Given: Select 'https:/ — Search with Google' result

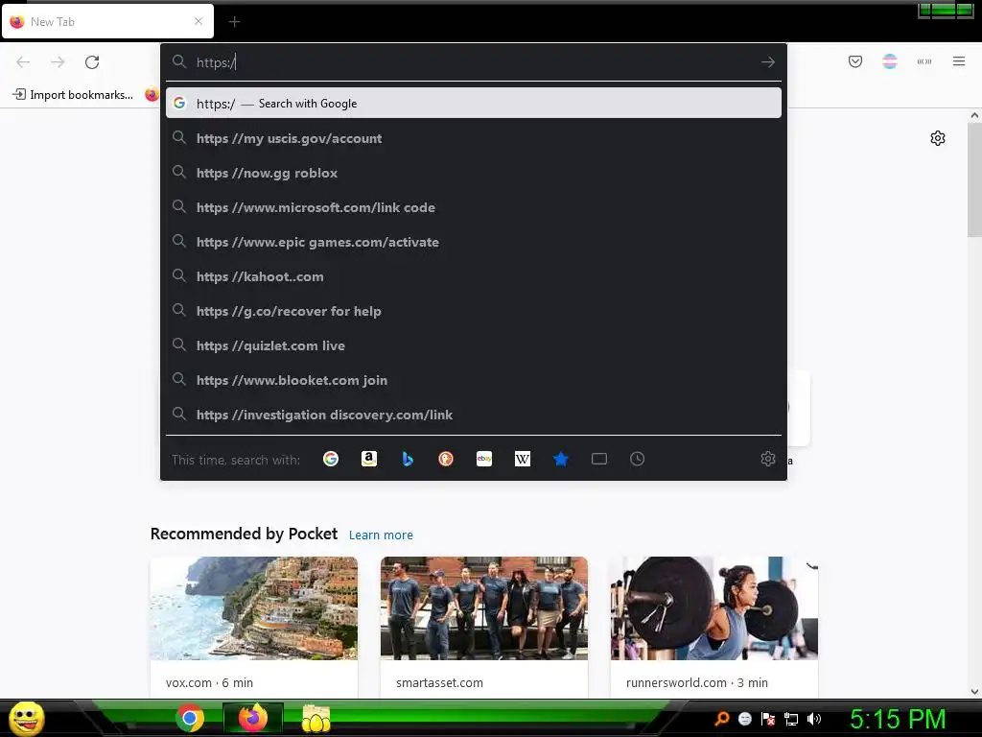Looking at the screenshot, I should click(474, 103).
